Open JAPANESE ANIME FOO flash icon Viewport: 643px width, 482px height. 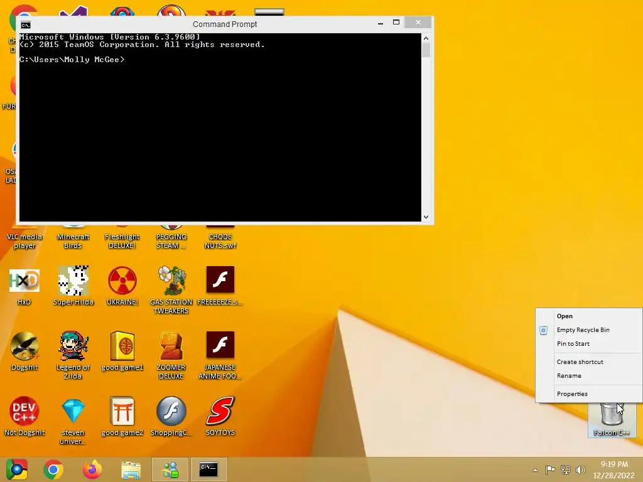point(220,355)
